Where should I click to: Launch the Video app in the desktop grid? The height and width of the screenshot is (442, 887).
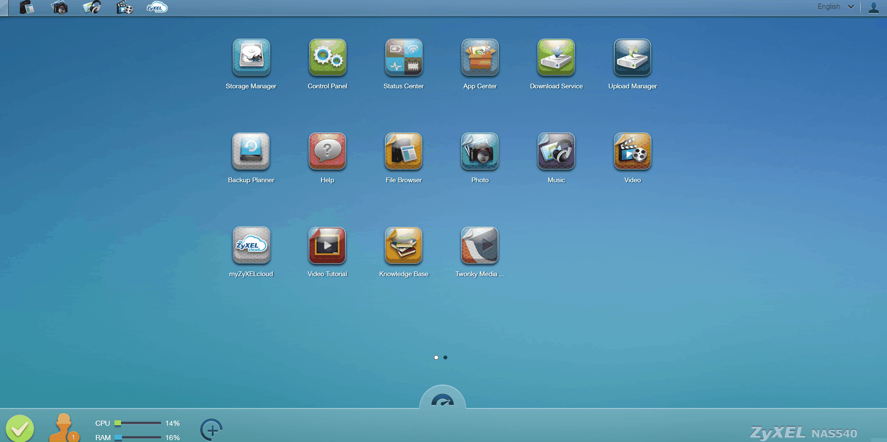click(x=632, y=151)
